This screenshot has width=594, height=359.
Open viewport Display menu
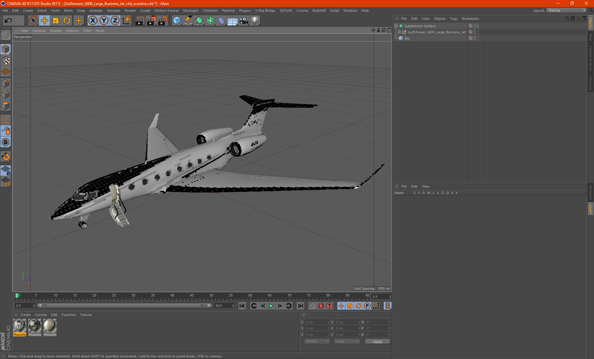(56, 31)
